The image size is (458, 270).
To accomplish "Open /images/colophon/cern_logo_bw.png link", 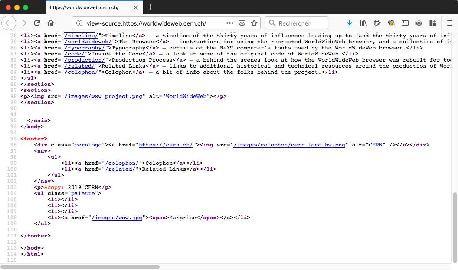I will point(289,145).
